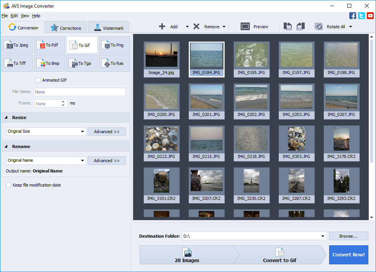Rotate images counterclockwise
Viewport: 376px width, 272px height.
(287, 26)
